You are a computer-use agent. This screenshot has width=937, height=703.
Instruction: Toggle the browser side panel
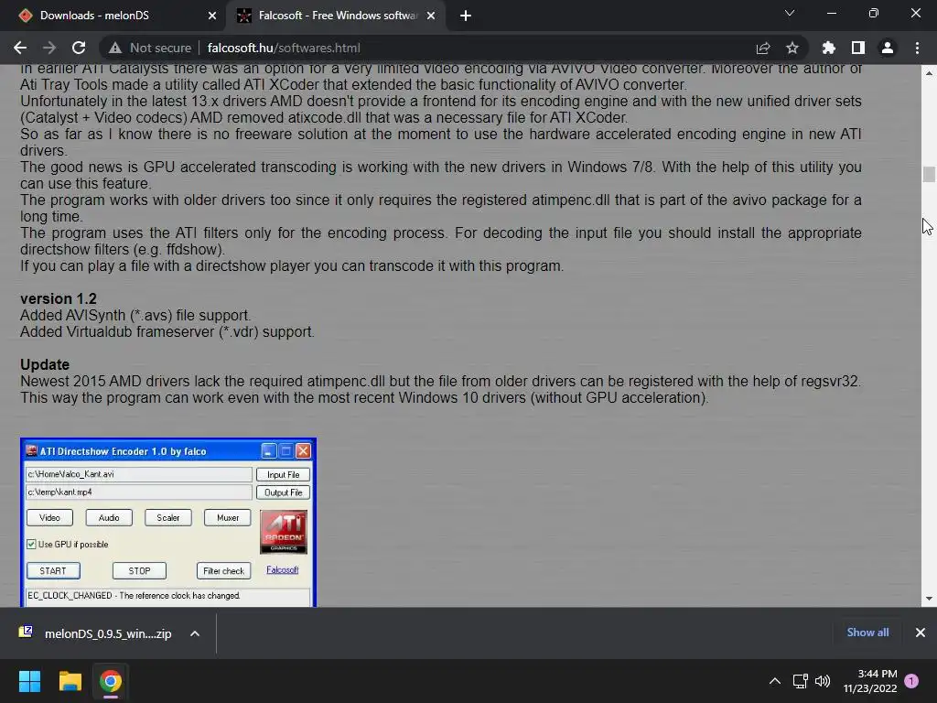858,48
